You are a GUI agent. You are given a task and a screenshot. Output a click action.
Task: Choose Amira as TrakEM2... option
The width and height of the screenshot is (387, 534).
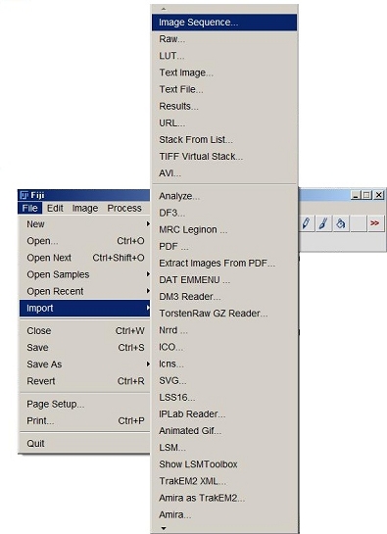224,498
